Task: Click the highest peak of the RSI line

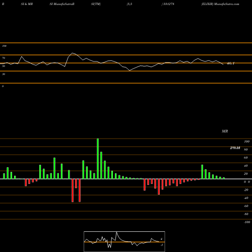Action: [x=73, y=53]
